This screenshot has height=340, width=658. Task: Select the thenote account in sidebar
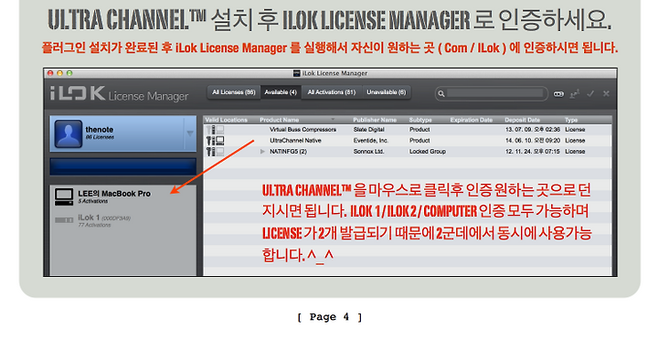123,133
